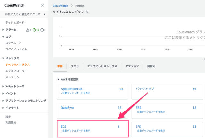Go to CloudWatch breadcrumb link
This screenshot has width=205, height=138.
61,6
